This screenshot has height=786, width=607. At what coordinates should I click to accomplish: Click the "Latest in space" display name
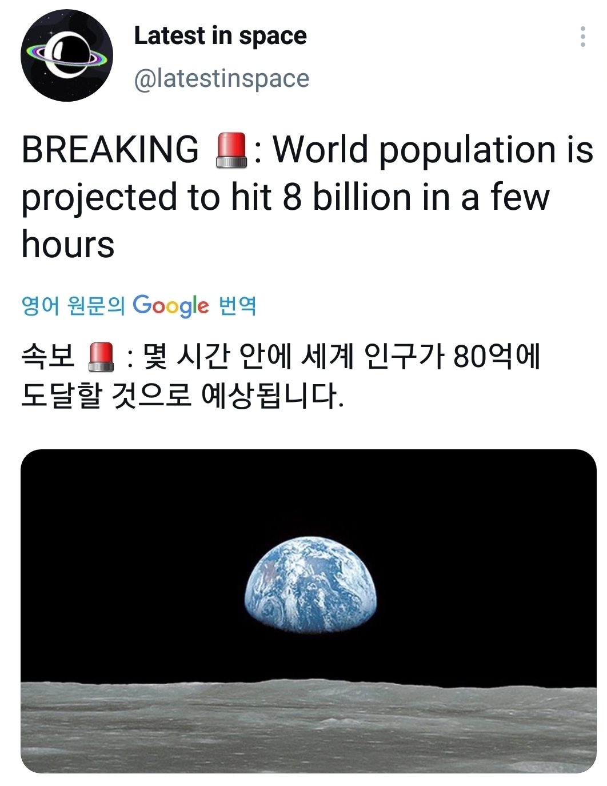tap(220, 35)
